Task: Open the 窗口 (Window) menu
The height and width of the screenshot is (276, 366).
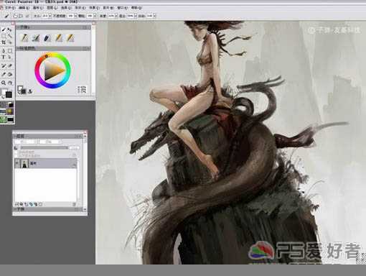Action: click(123, 8)
